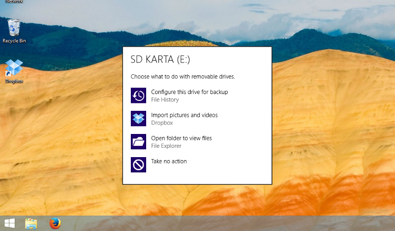
Task: Open the Recycle Bin desktop icon
Action: [14, 28]
